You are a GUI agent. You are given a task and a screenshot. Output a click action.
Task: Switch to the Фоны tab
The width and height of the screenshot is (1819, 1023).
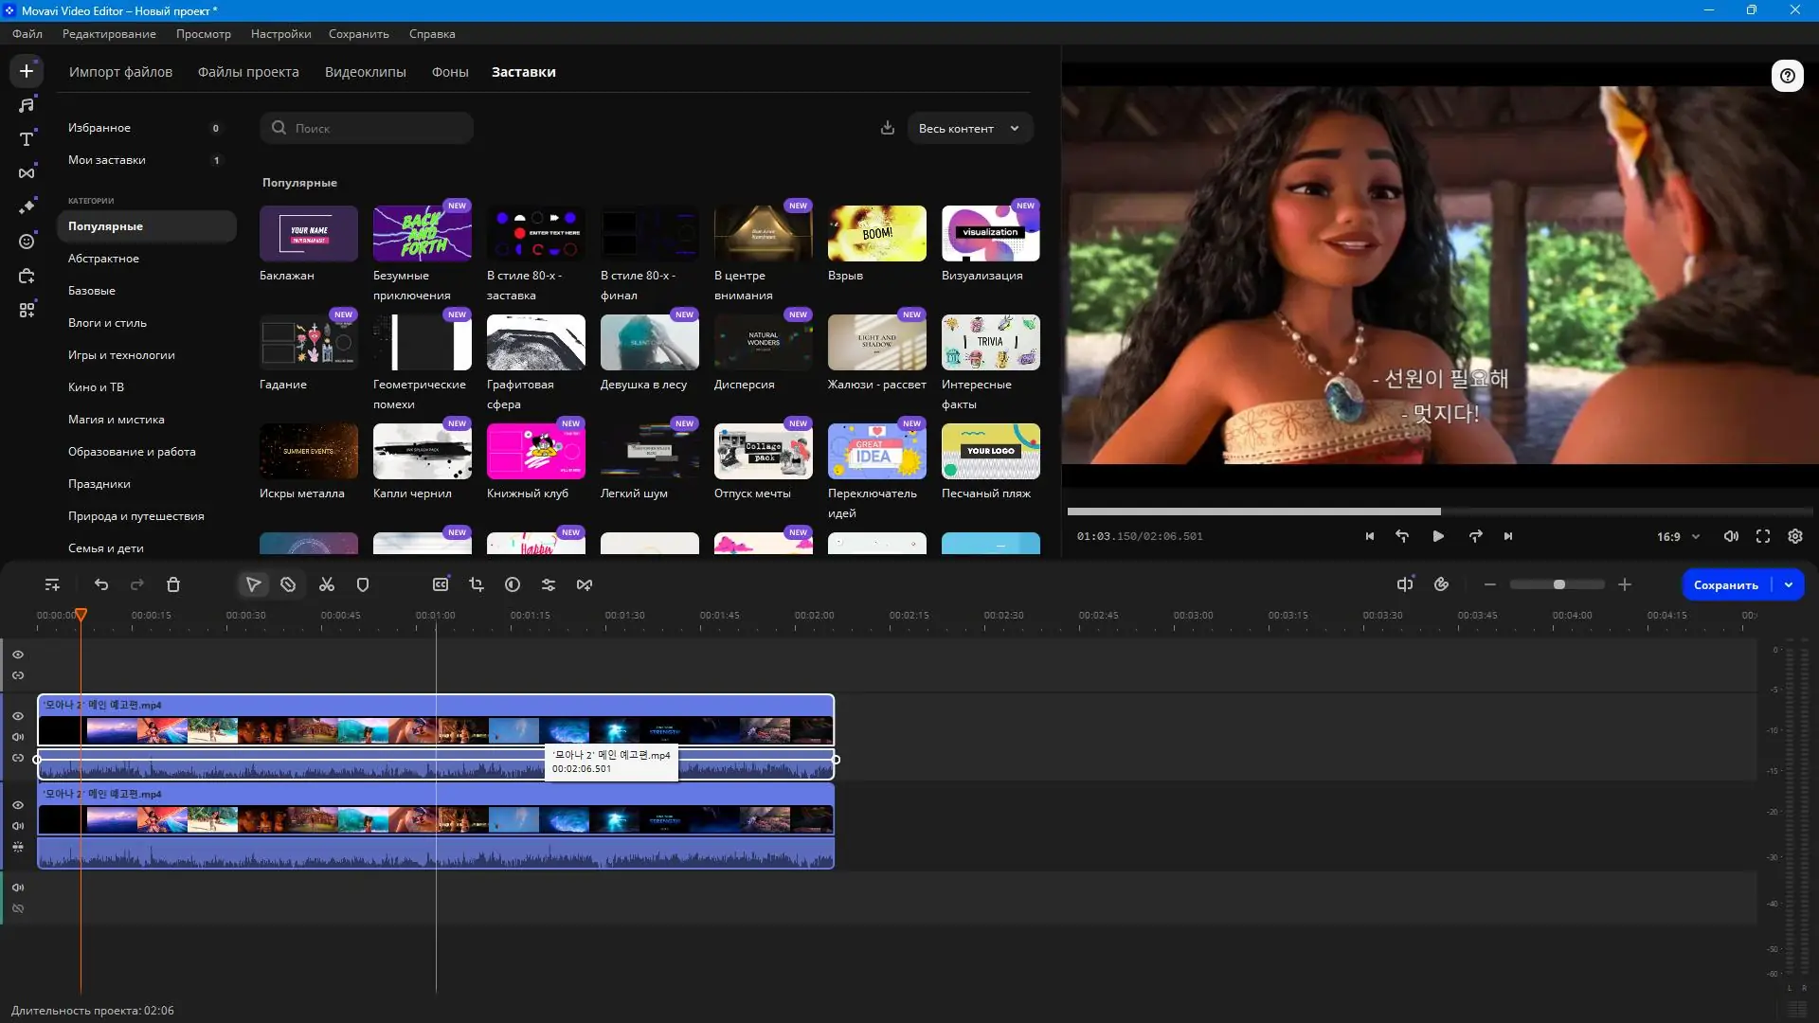(x=450, y=71)
